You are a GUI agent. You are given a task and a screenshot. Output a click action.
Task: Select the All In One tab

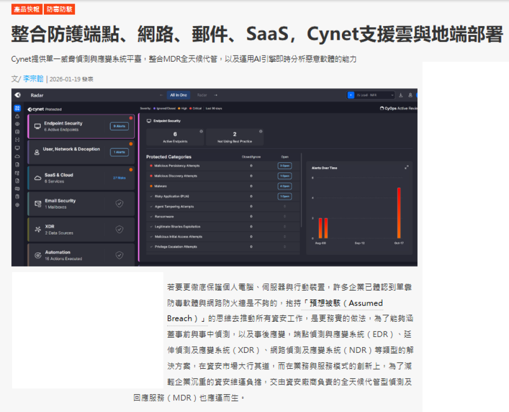click(178, 95)
